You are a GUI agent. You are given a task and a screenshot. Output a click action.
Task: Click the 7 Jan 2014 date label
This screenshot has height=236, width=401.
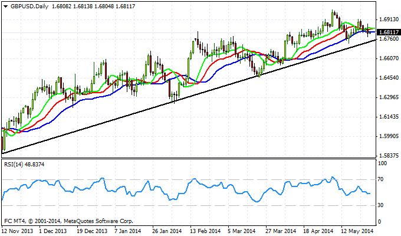click(128, 231)
